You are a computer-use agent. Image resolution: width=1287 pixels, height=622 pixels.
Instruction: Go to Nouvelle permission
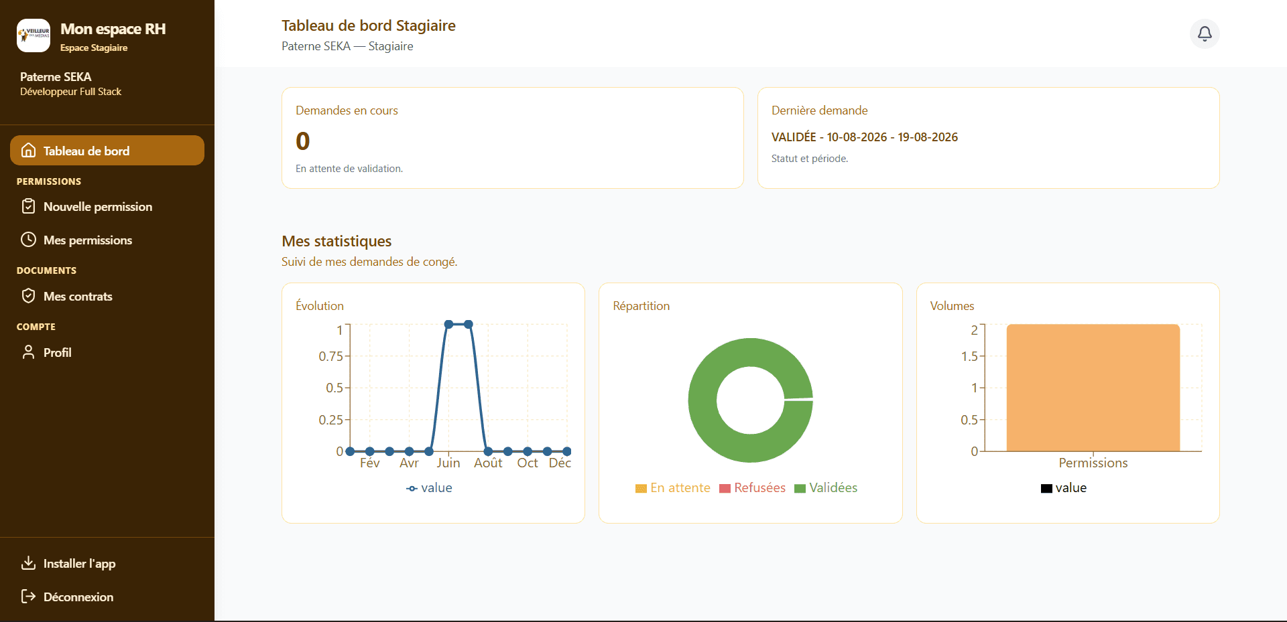click(x=107, y=206)
